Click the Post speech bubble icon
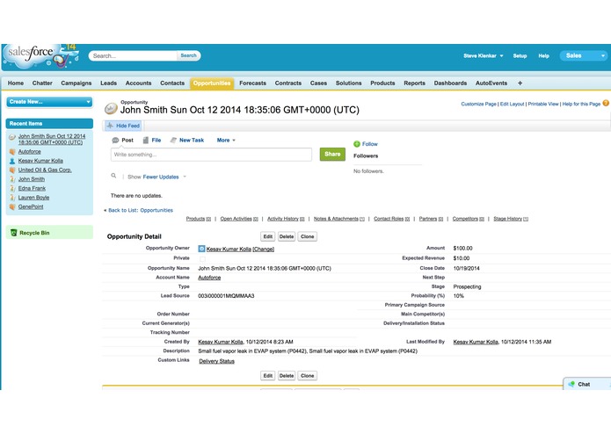This screenshot has height=434, width=611. [115, 141]
